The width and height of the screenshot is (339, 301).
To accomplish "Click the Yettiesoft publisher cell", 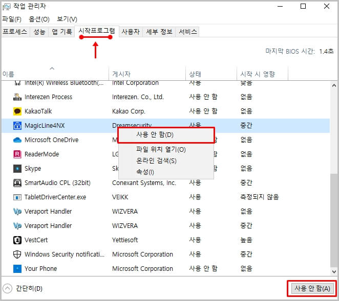I will point(125,240).
